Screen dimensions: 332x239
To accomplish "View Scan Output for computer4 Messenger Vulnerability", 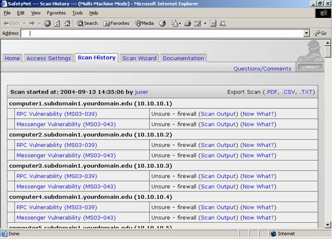I will coord(218,218).
